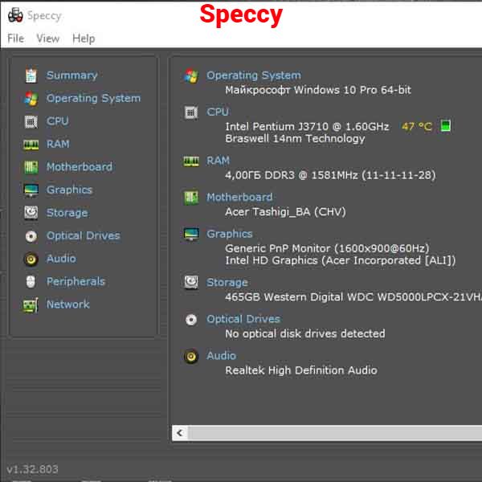Open the RAM heading link in summary
The image size is (482, 482).
(x=218, y=161)
